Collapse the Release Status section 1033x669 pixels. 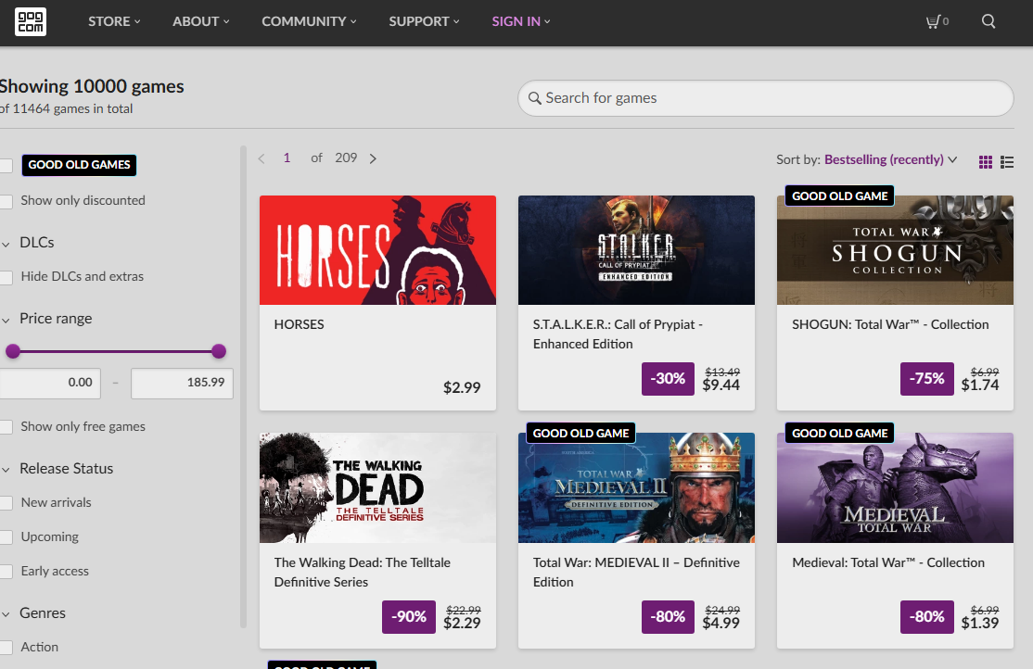57,468
